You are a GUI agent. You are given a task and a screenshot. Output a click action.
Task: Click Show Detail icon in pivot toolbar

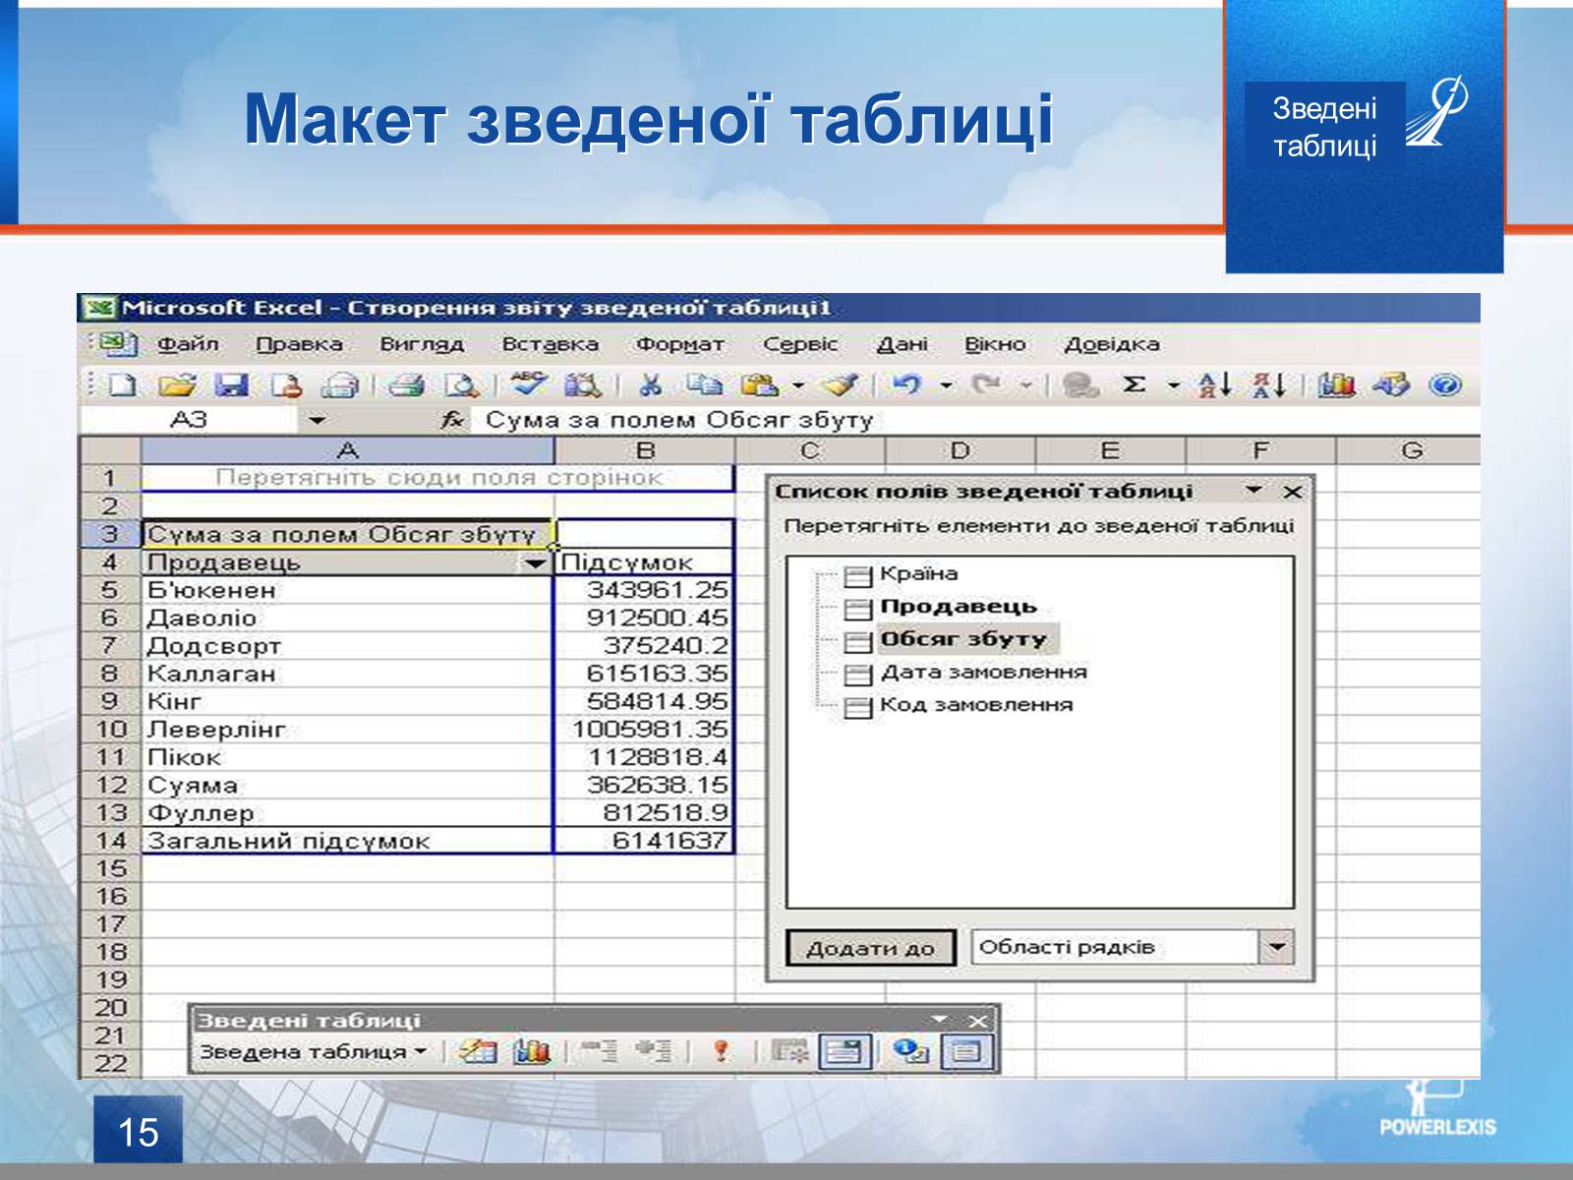[652, 1051]
